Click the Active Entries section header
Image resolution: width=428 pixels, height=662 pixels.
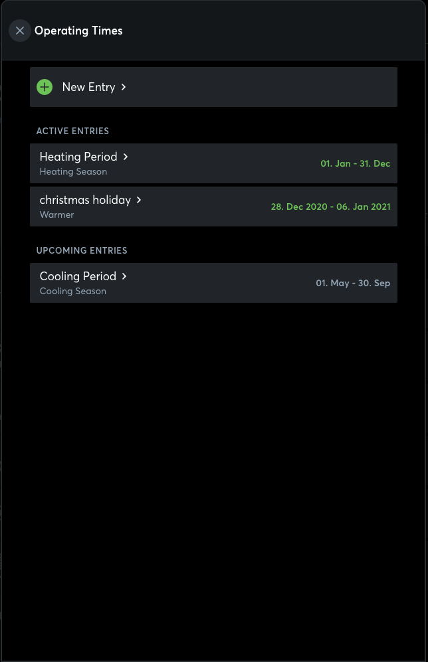pyautogui.click(x=72, y=131)
